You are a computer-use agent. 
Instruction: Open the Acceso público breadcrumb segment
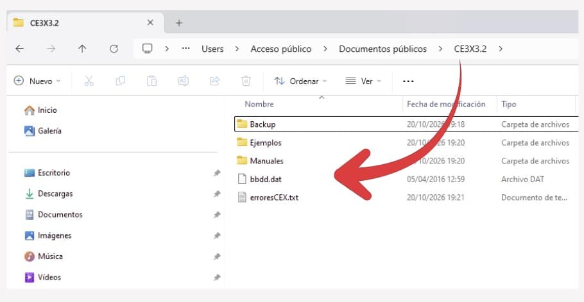coord(281,49)
